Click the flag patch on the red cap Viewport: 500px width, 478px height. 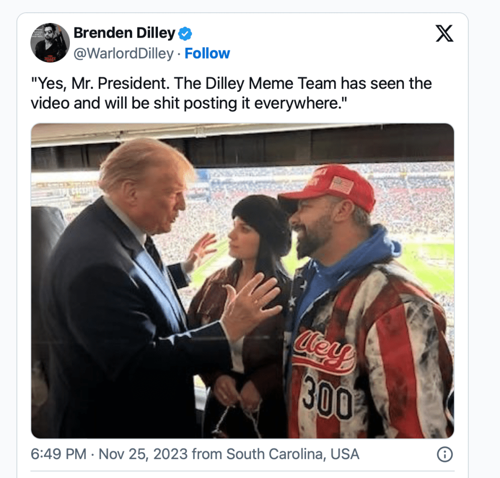[x=341, y=185]
